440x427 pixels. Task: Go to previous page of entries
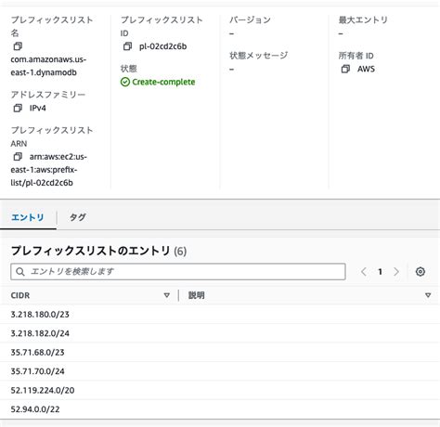point(364,272)
